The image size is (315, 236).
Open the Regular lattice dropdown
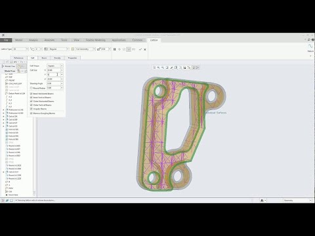[x=59, y=49]
